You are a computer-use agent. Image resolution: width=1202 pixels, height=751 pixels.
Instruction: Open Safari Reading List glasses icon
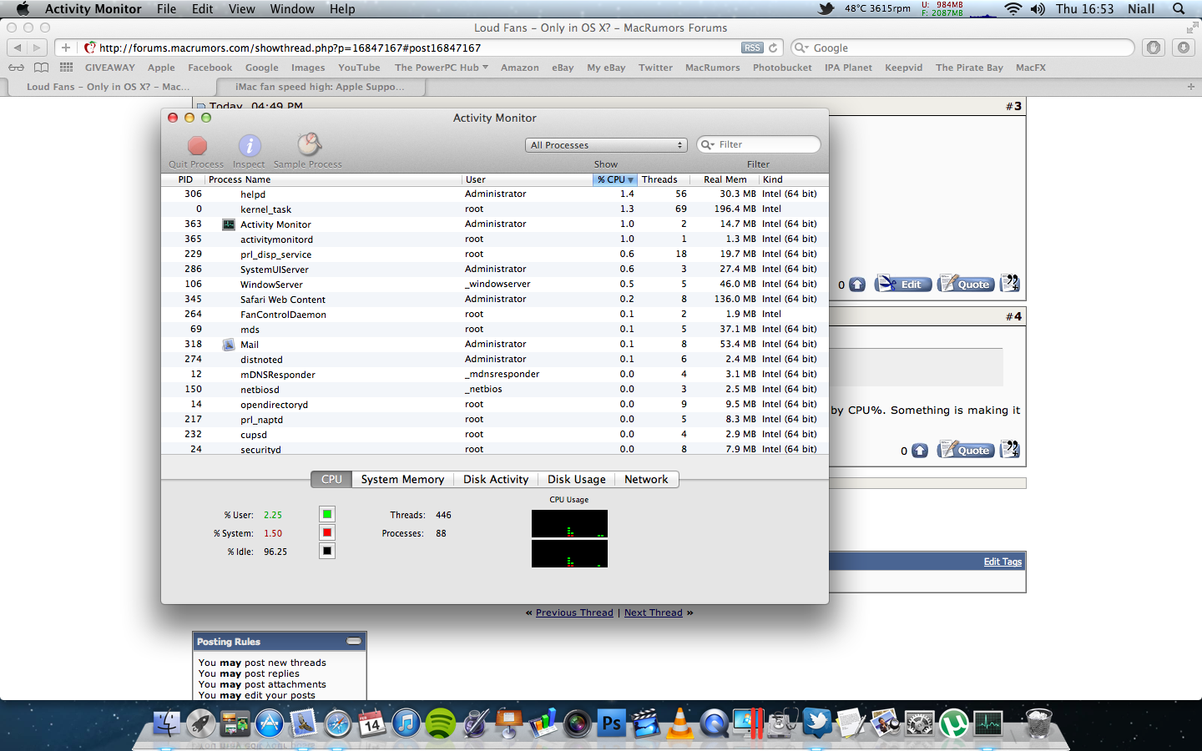16,68
